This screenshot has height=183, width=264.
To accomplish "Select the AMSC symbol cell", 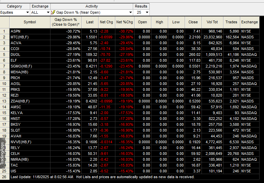I will coord(30,107).
